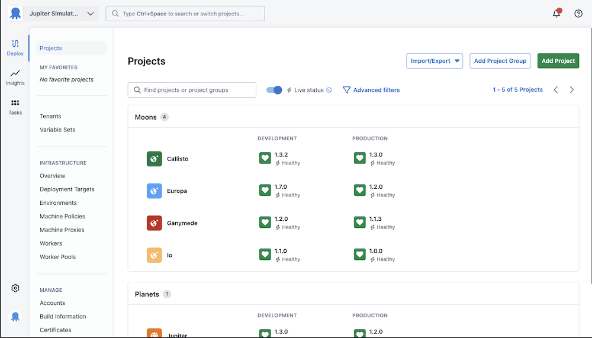Click the Add Project button
592x338 pixels.
click(x=558, y=61)
